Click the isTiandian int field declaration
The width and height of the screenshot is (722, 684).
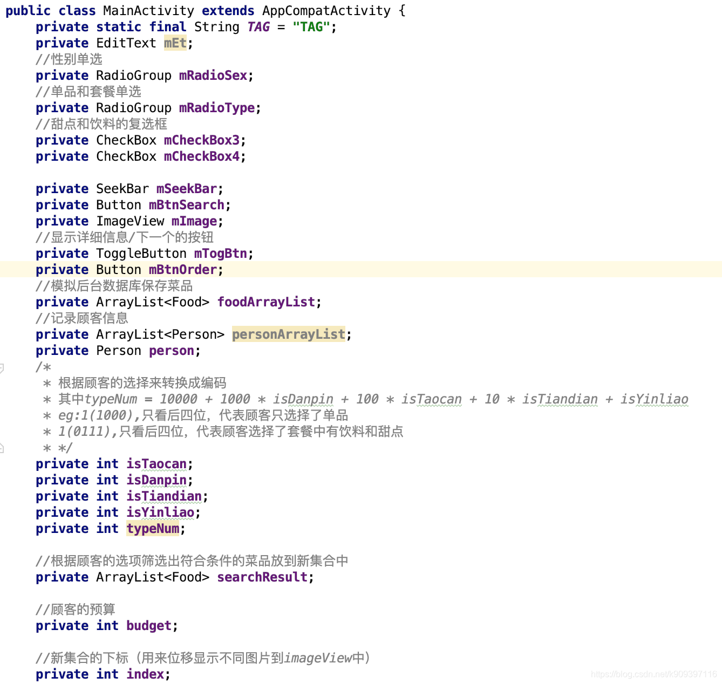coord(164,496)
